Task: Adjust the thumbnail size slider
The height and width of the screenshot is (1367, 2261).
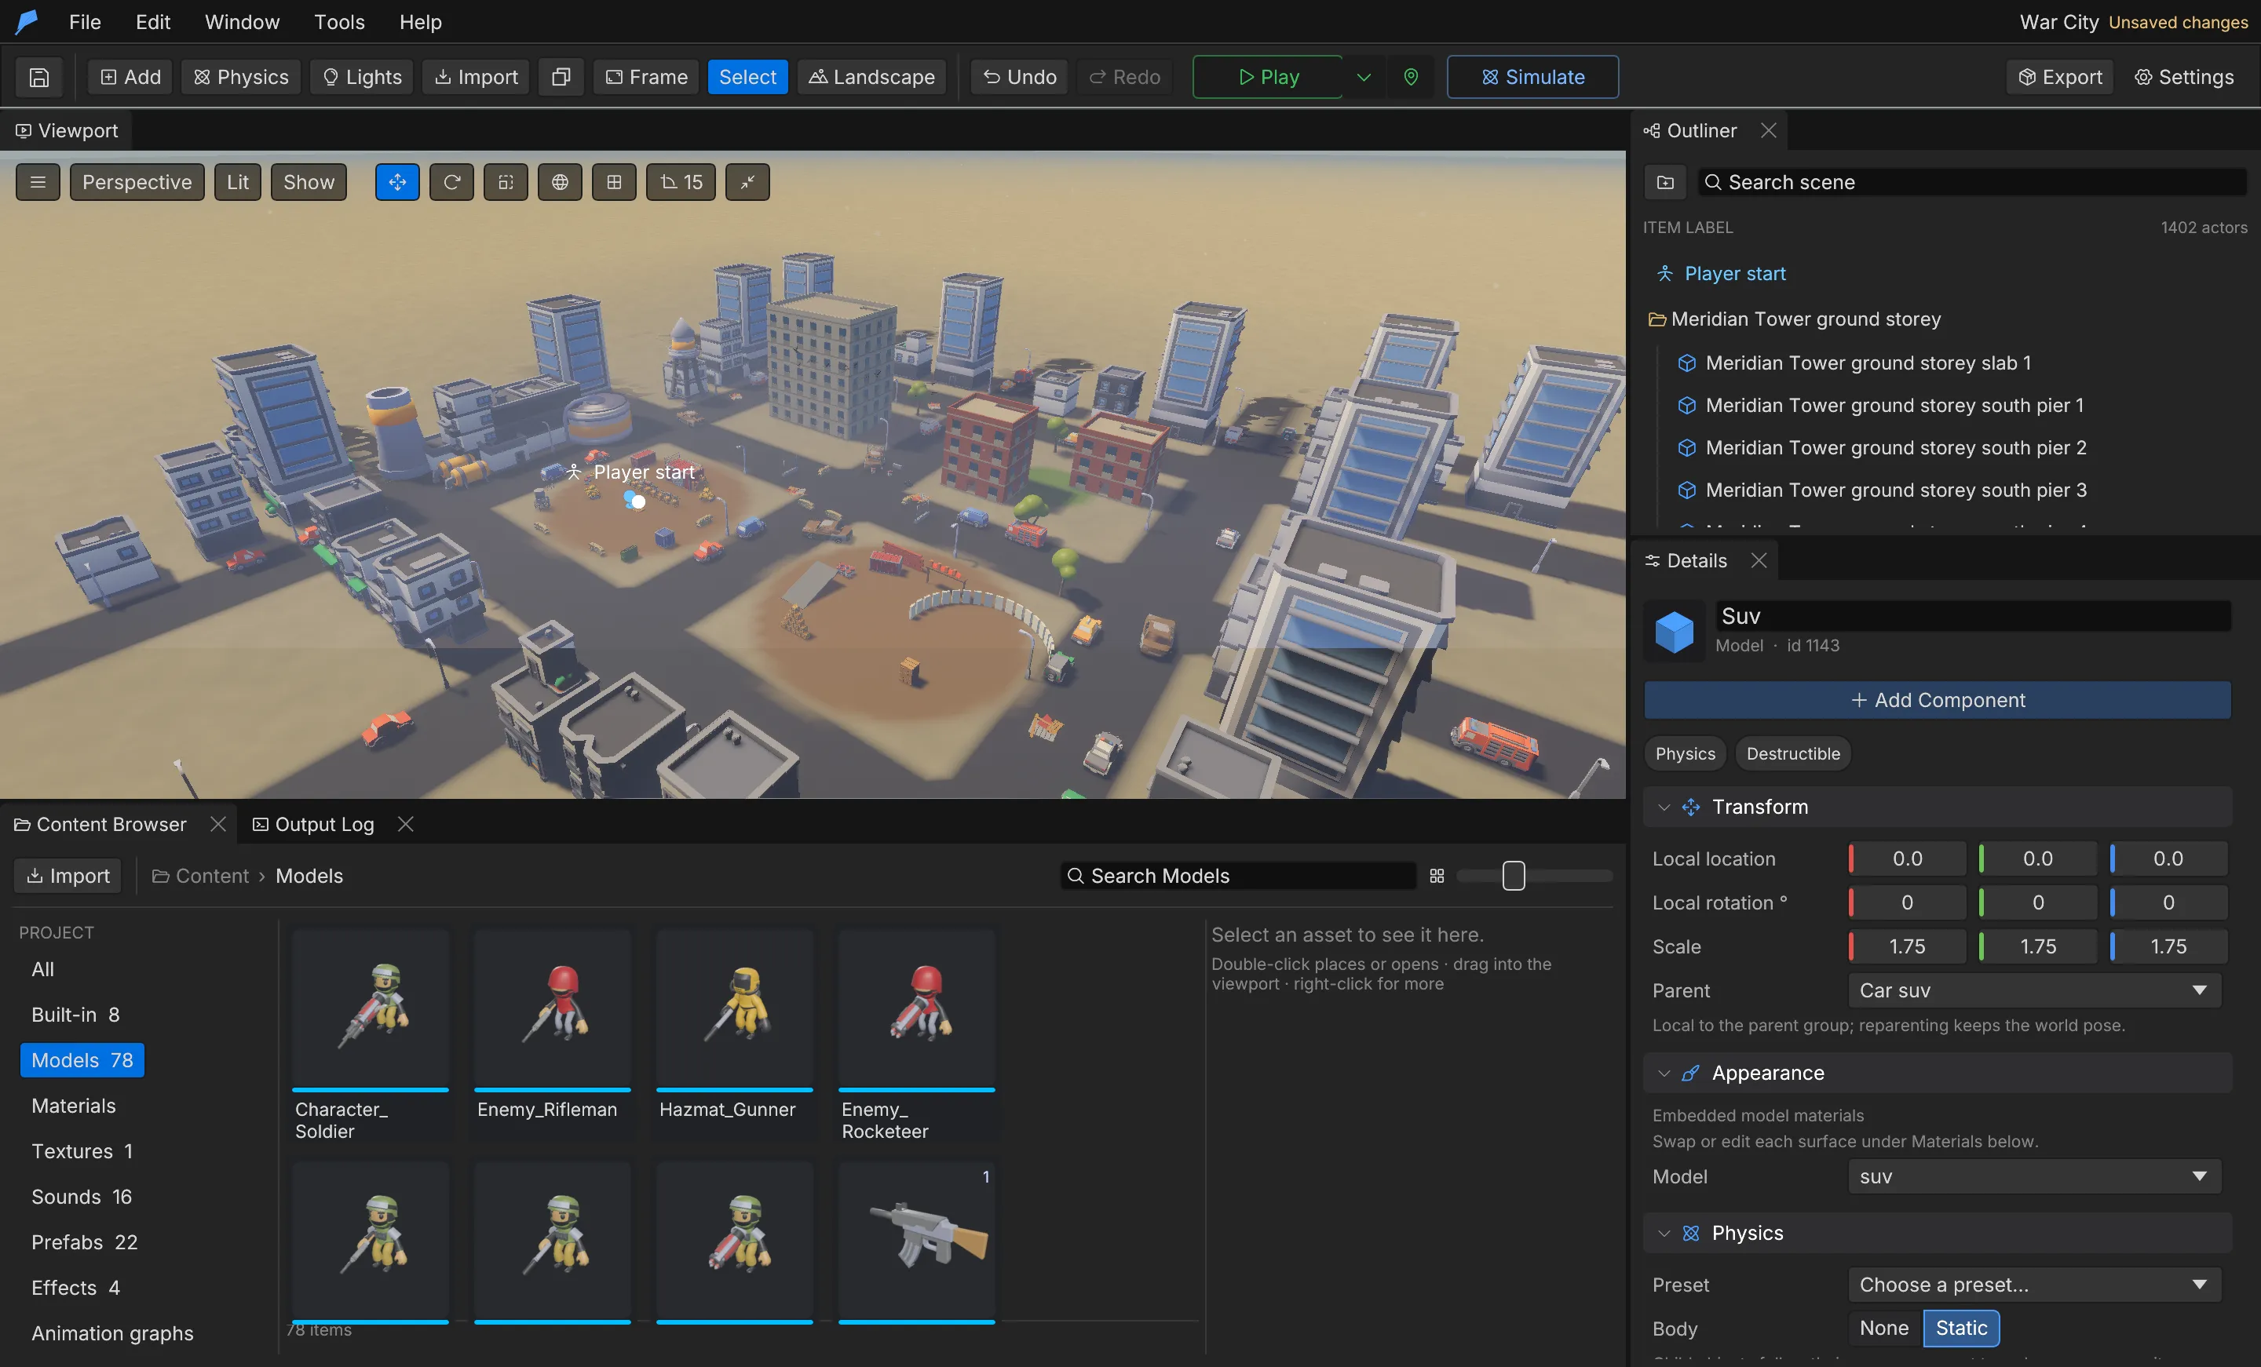Action: point(1514,875)
